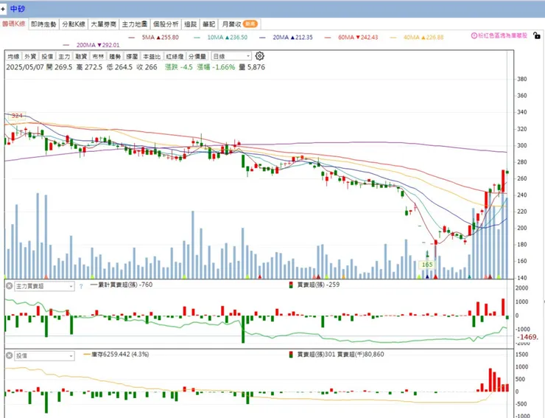The image size is (545, 418).
Task: Open the 日線 period dropdown
Action: [231, 56]
